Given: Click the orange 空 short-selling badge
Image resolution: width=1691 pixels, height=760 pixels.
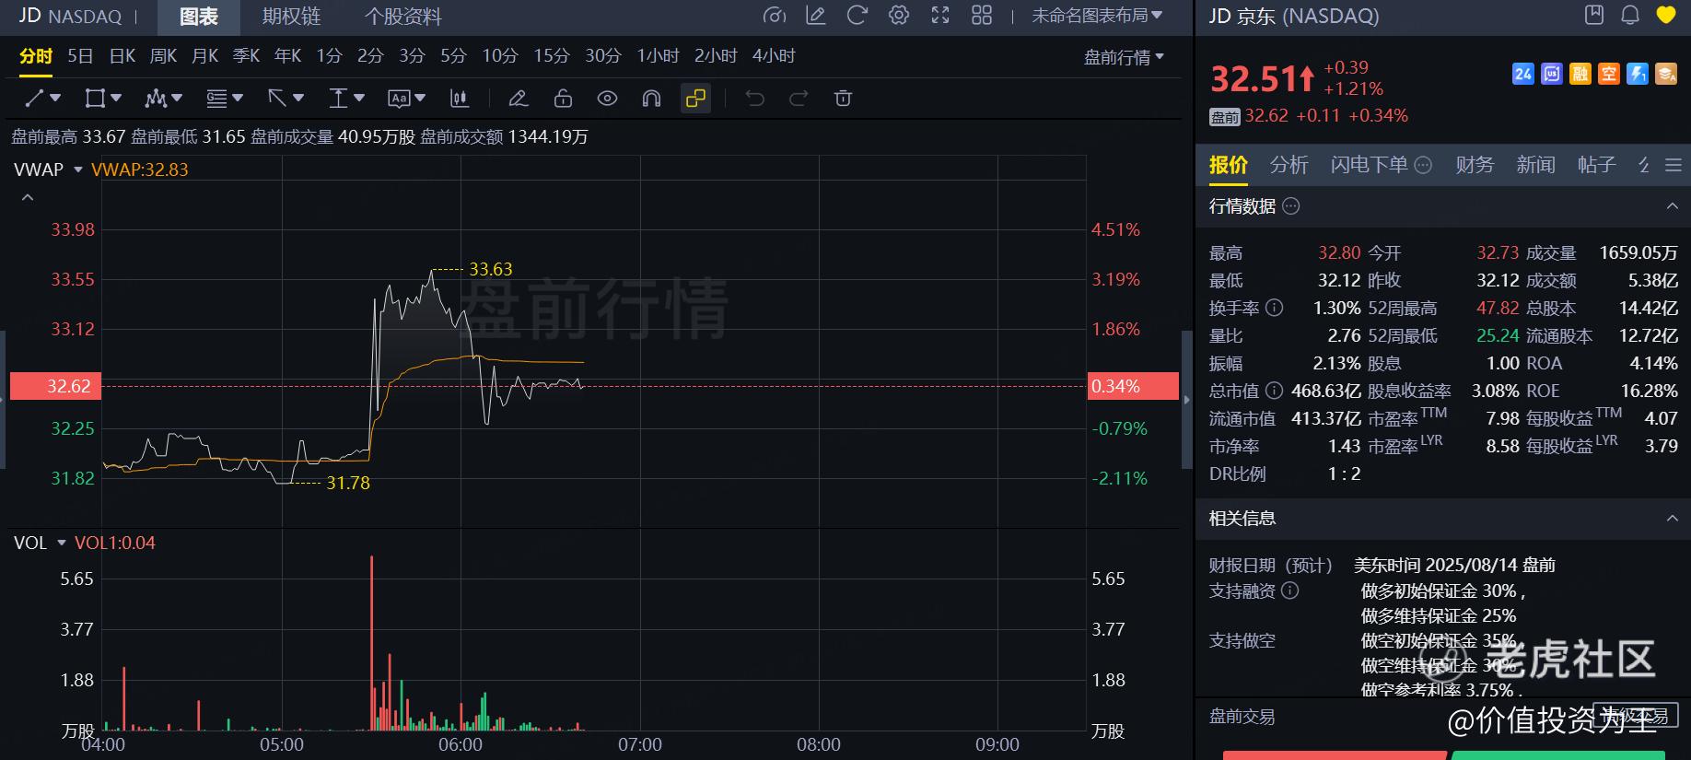Looking at the screenshot, I should coord(1609,74).
